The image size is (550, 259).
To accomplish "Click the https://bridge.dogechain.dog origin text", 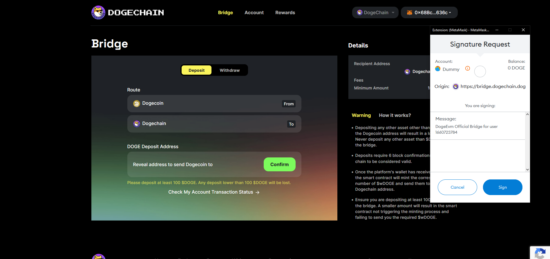I will 493,87.
